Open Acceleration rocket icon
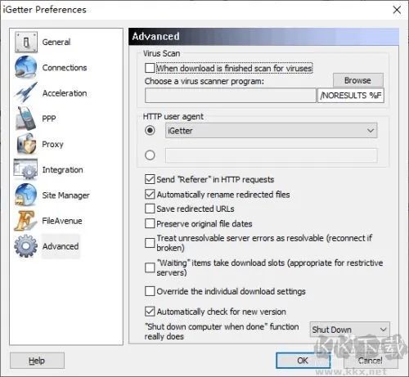Image resolution: width=409 pixels, height=377 pixels. coord(26,92)
